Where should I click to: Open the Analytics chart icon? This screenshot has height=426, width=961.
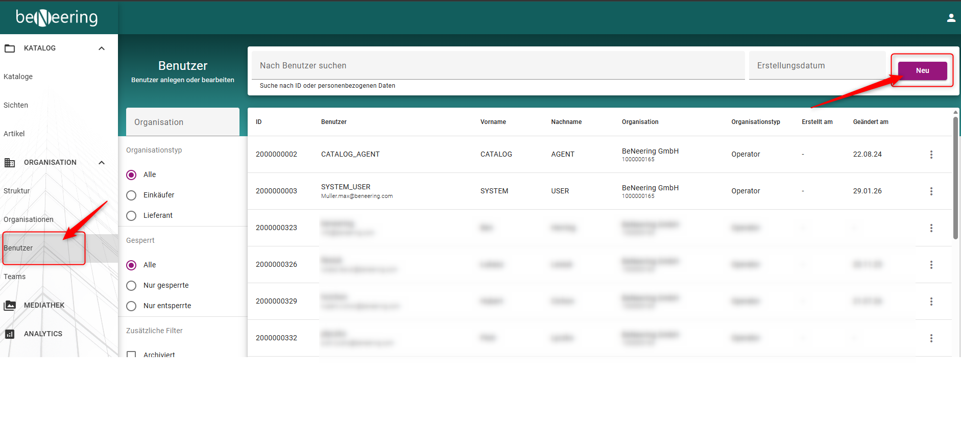10,334
